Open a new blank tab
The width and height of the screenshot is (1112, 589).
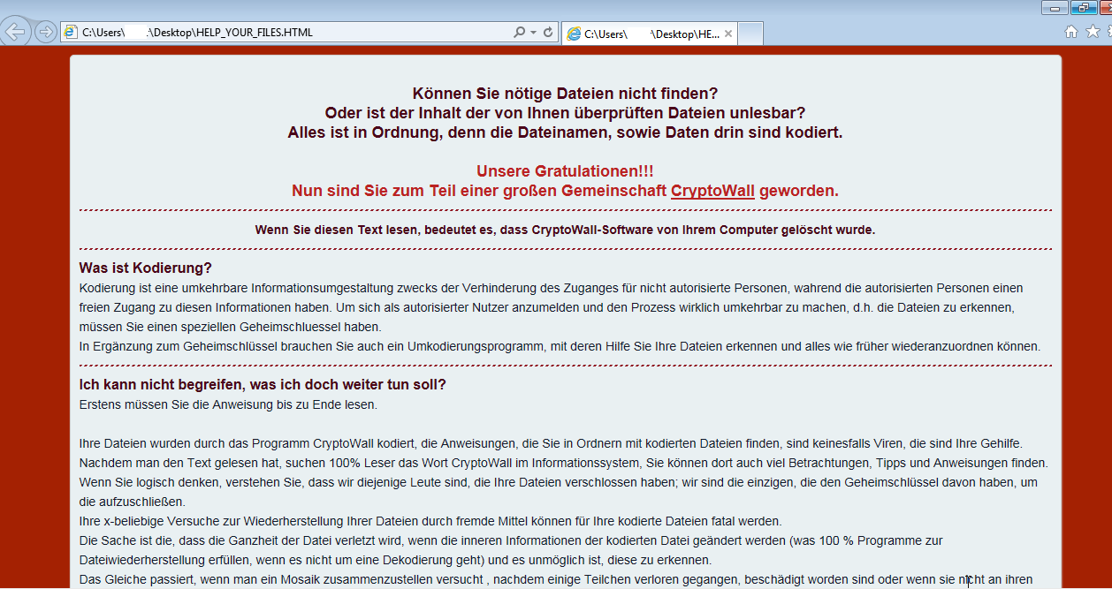tap(750, 34)
